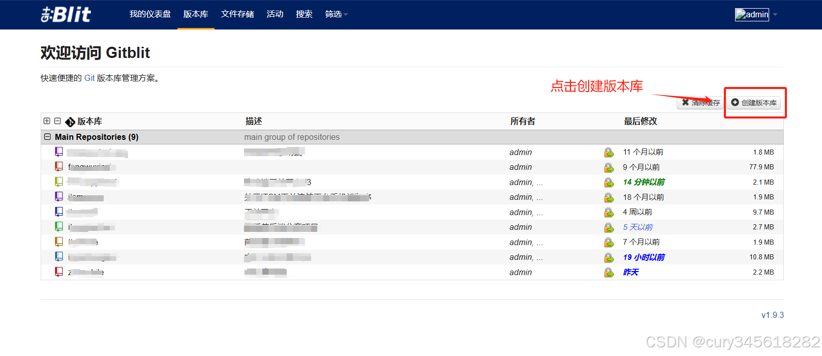Click the lock icon beside 5 天以前
This screenshot has width=822, height=356.
(x=608, y=227)
